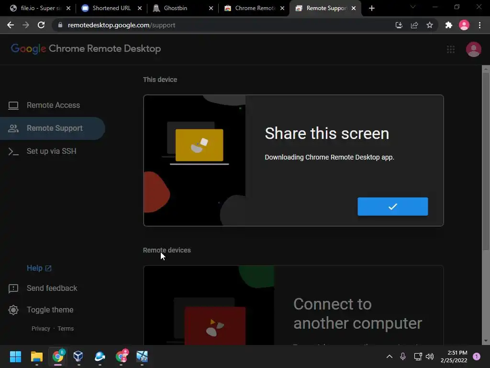Click the microphone tray icon
Screen dimensions: 490x368
403,356
